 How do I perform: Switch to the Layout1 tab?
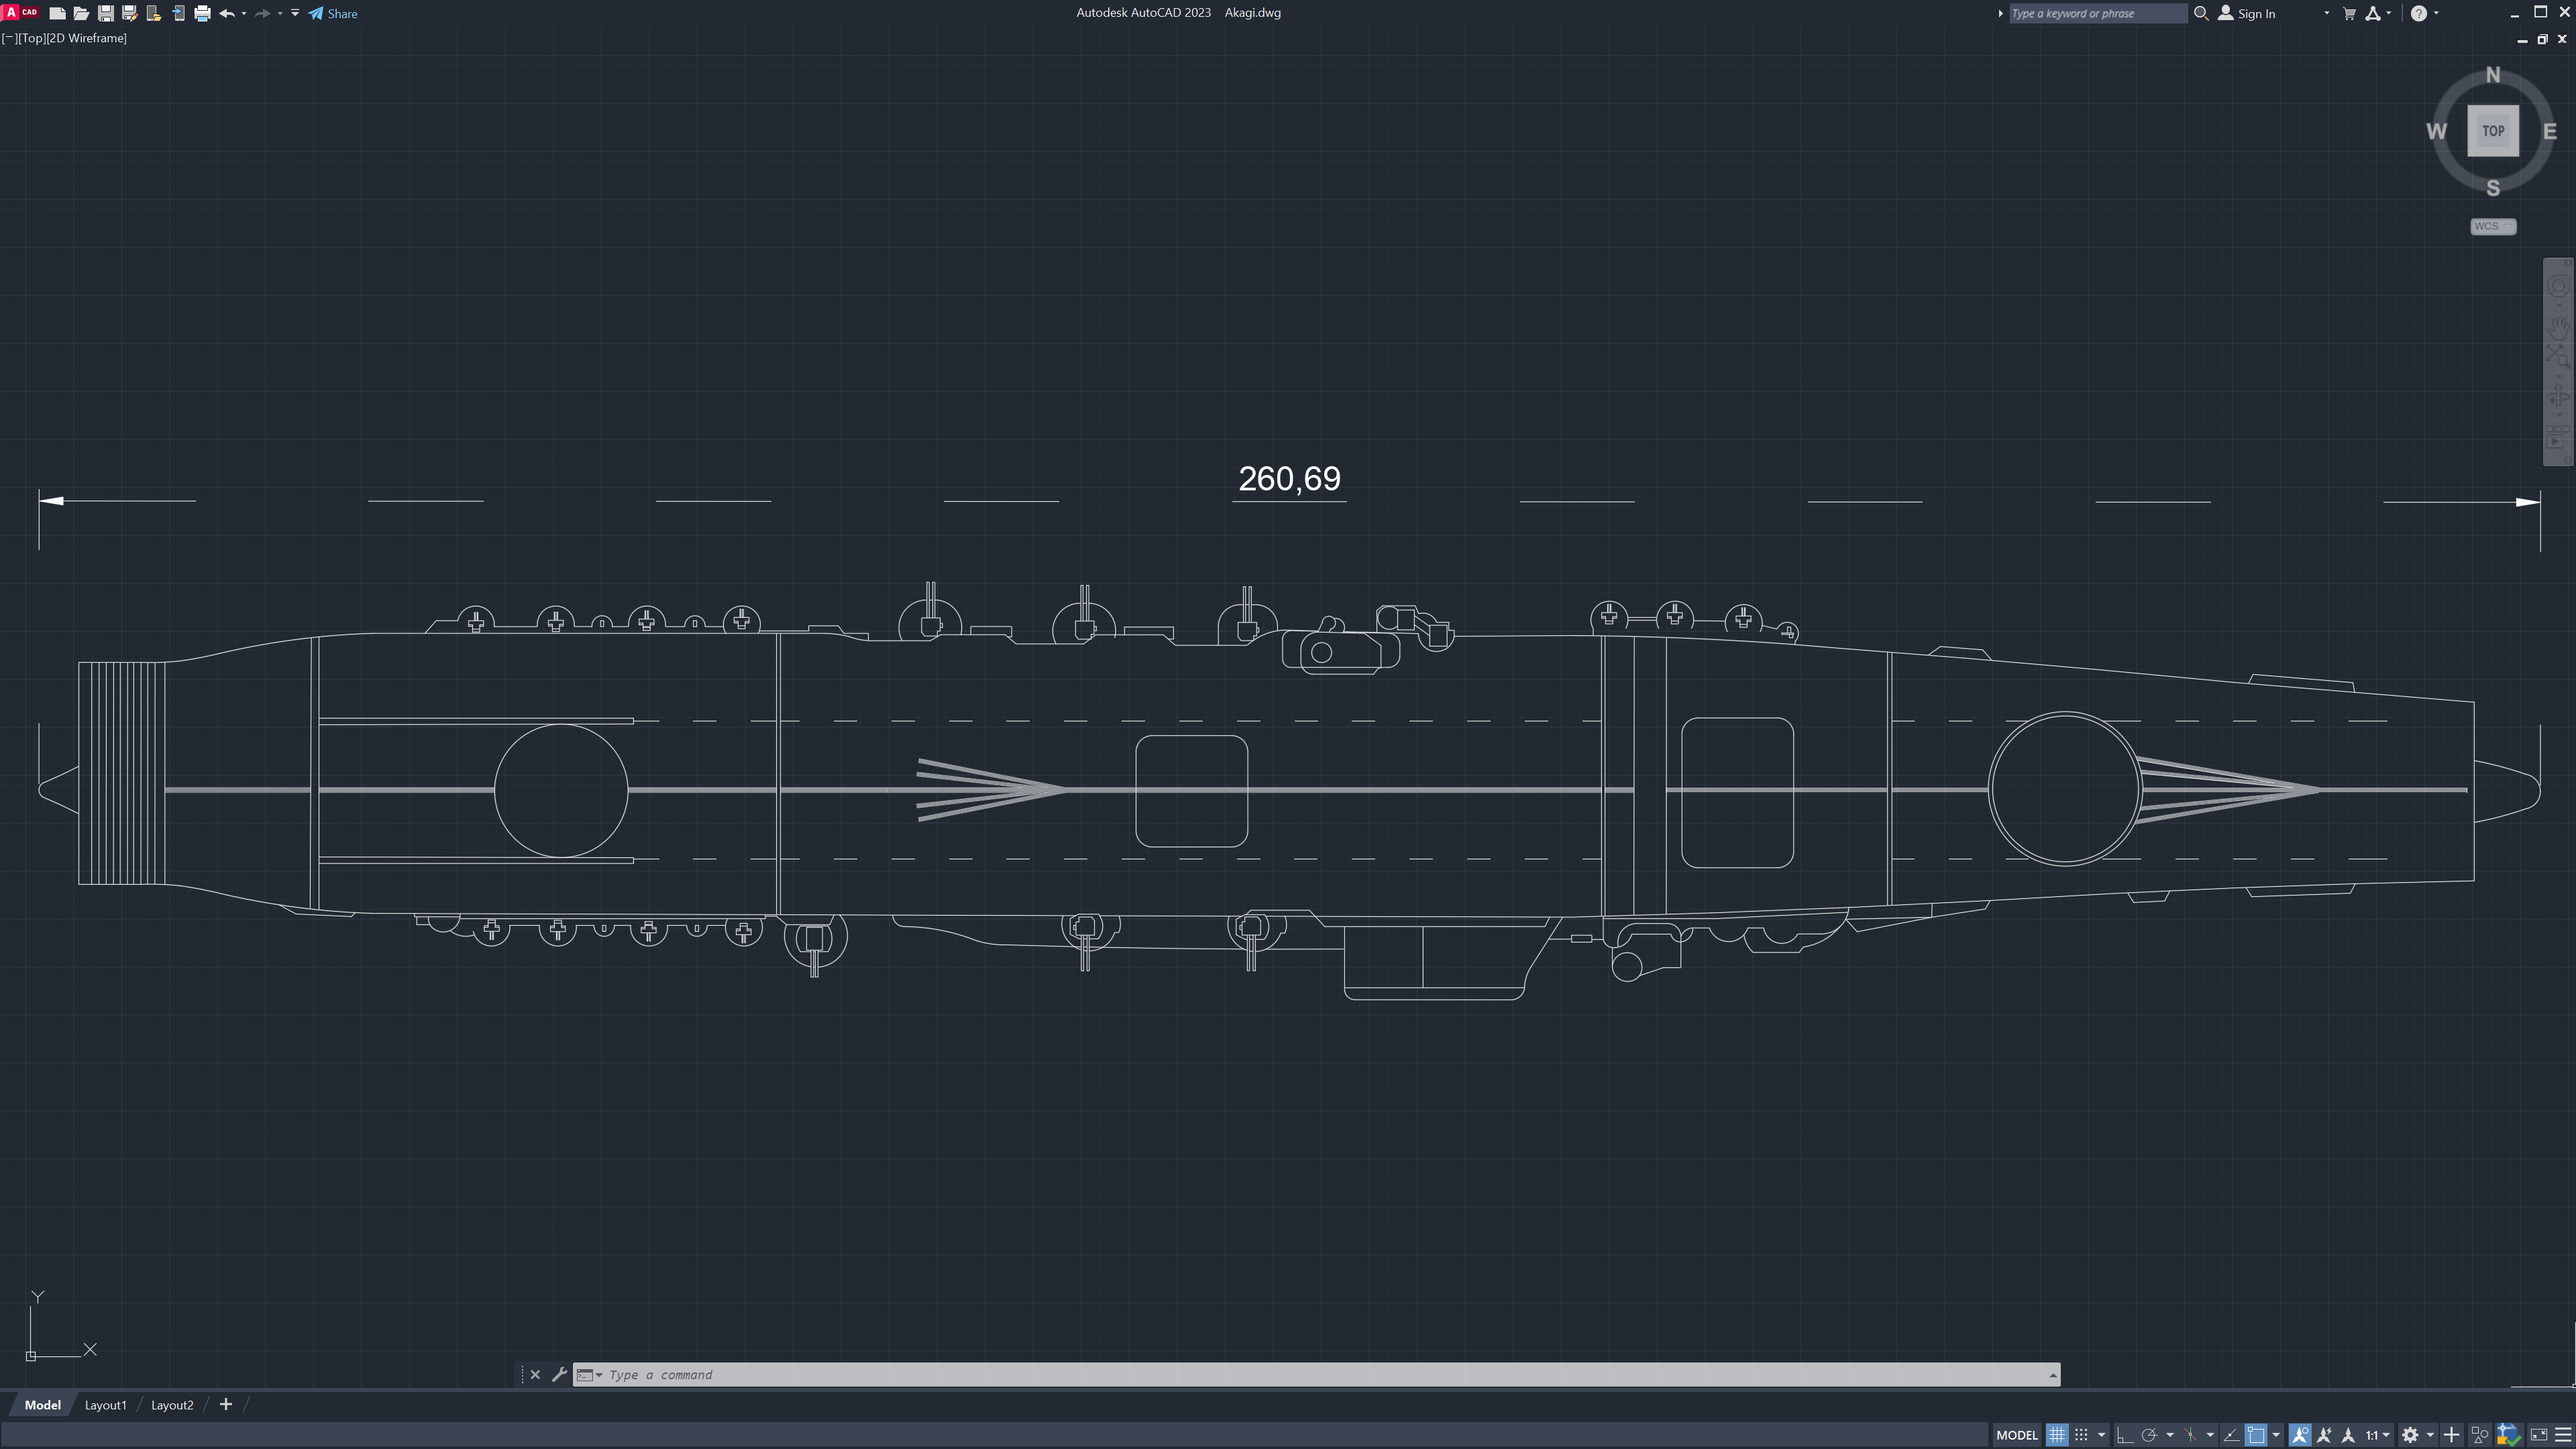[x=105, y=1405]
